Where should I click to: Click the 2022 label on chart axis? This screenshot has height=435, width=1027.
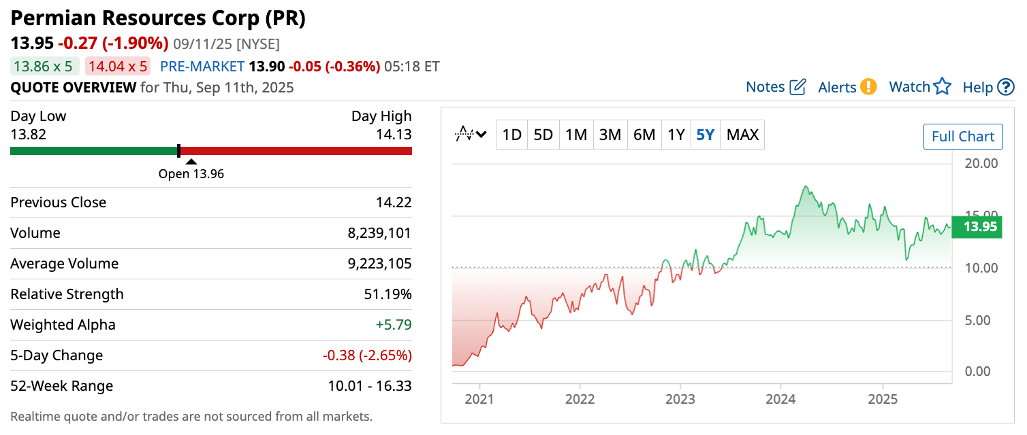point(580,399)
